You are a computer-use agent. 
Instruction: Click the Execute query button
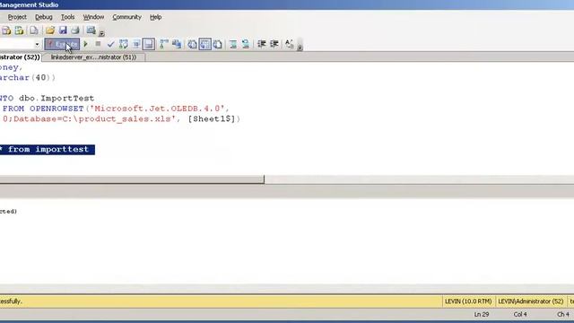coord(62,44)
